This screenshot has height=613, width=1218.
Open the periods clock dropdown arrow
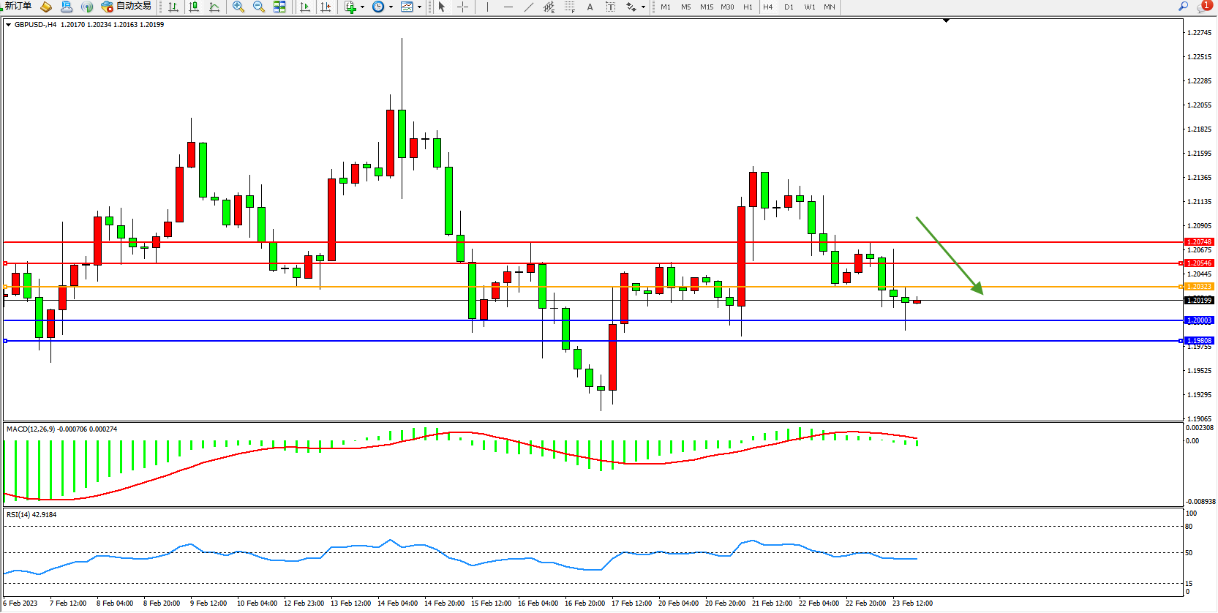point(391,7)
